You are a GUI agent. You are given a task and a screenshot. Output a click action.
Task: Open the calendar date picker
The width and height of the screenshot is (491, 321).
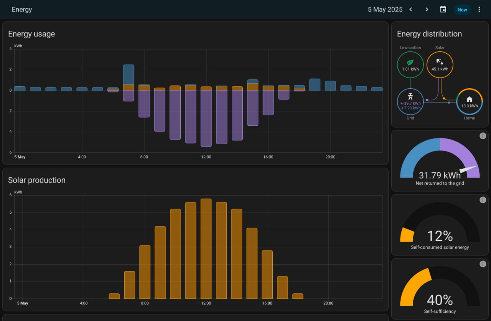pyautogui.click(x=443, y=10)
